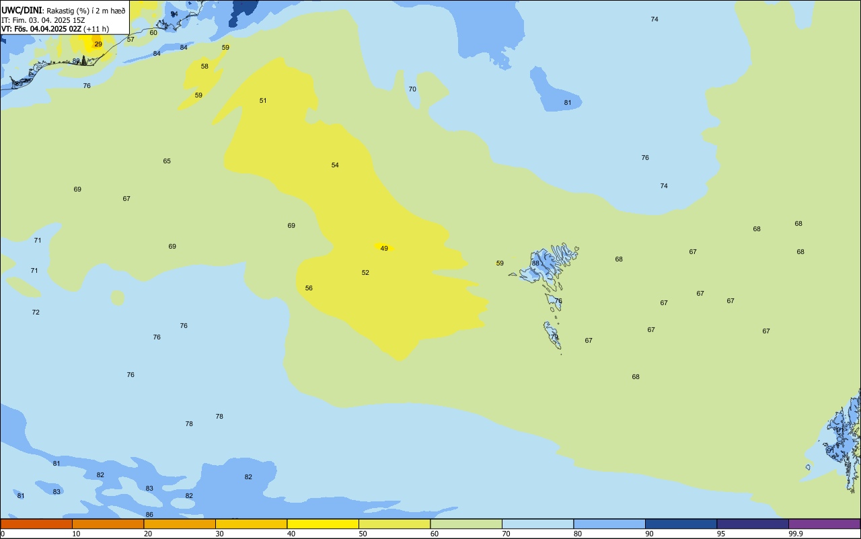Click the map value 72

[x=36, y=313]
